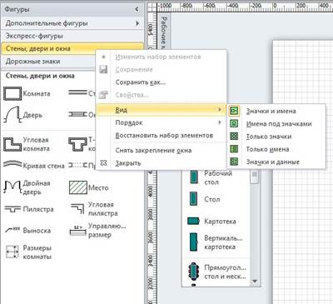The height and width of the screenshot is (304, 333).
Task: Click the Только имена view icon
Action: click(234, 149)
